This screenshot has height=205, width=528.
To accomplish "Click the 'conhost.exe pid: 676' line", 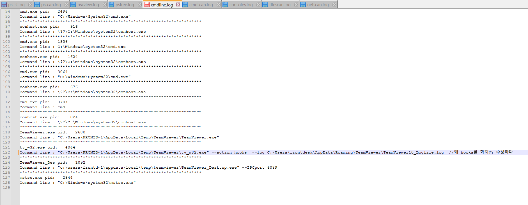I will [x=49, y=87].
